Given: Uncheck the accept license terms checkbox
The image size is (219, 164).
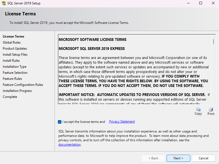Looking at the screenshot, I should coord(60,122).
